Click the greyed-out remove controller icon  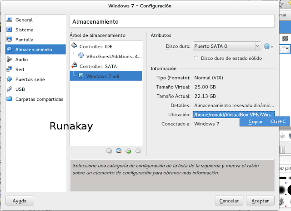coord(138,151)
